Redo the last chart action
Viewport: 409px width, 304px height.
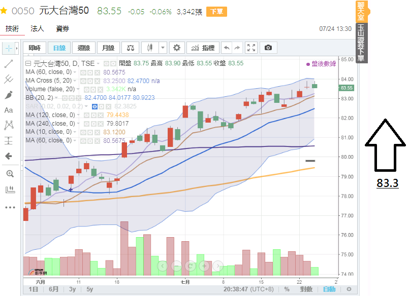(x=237, y=48)
